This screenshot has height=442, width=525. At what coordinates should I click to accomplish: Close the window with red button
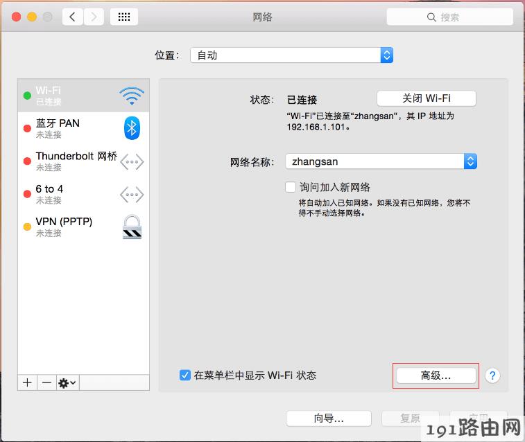(x=17, y=17)
